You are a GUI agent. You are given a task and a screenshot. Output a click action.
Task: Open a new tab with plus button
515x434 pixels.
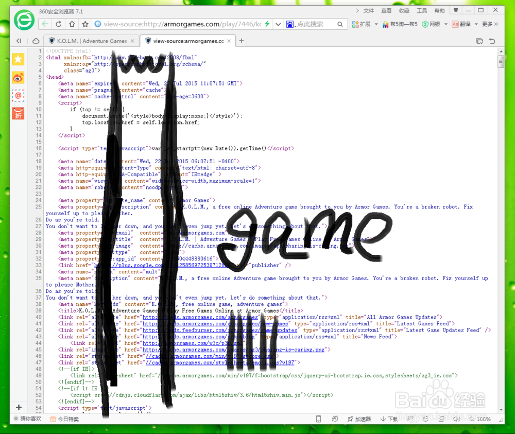point(242,41)
